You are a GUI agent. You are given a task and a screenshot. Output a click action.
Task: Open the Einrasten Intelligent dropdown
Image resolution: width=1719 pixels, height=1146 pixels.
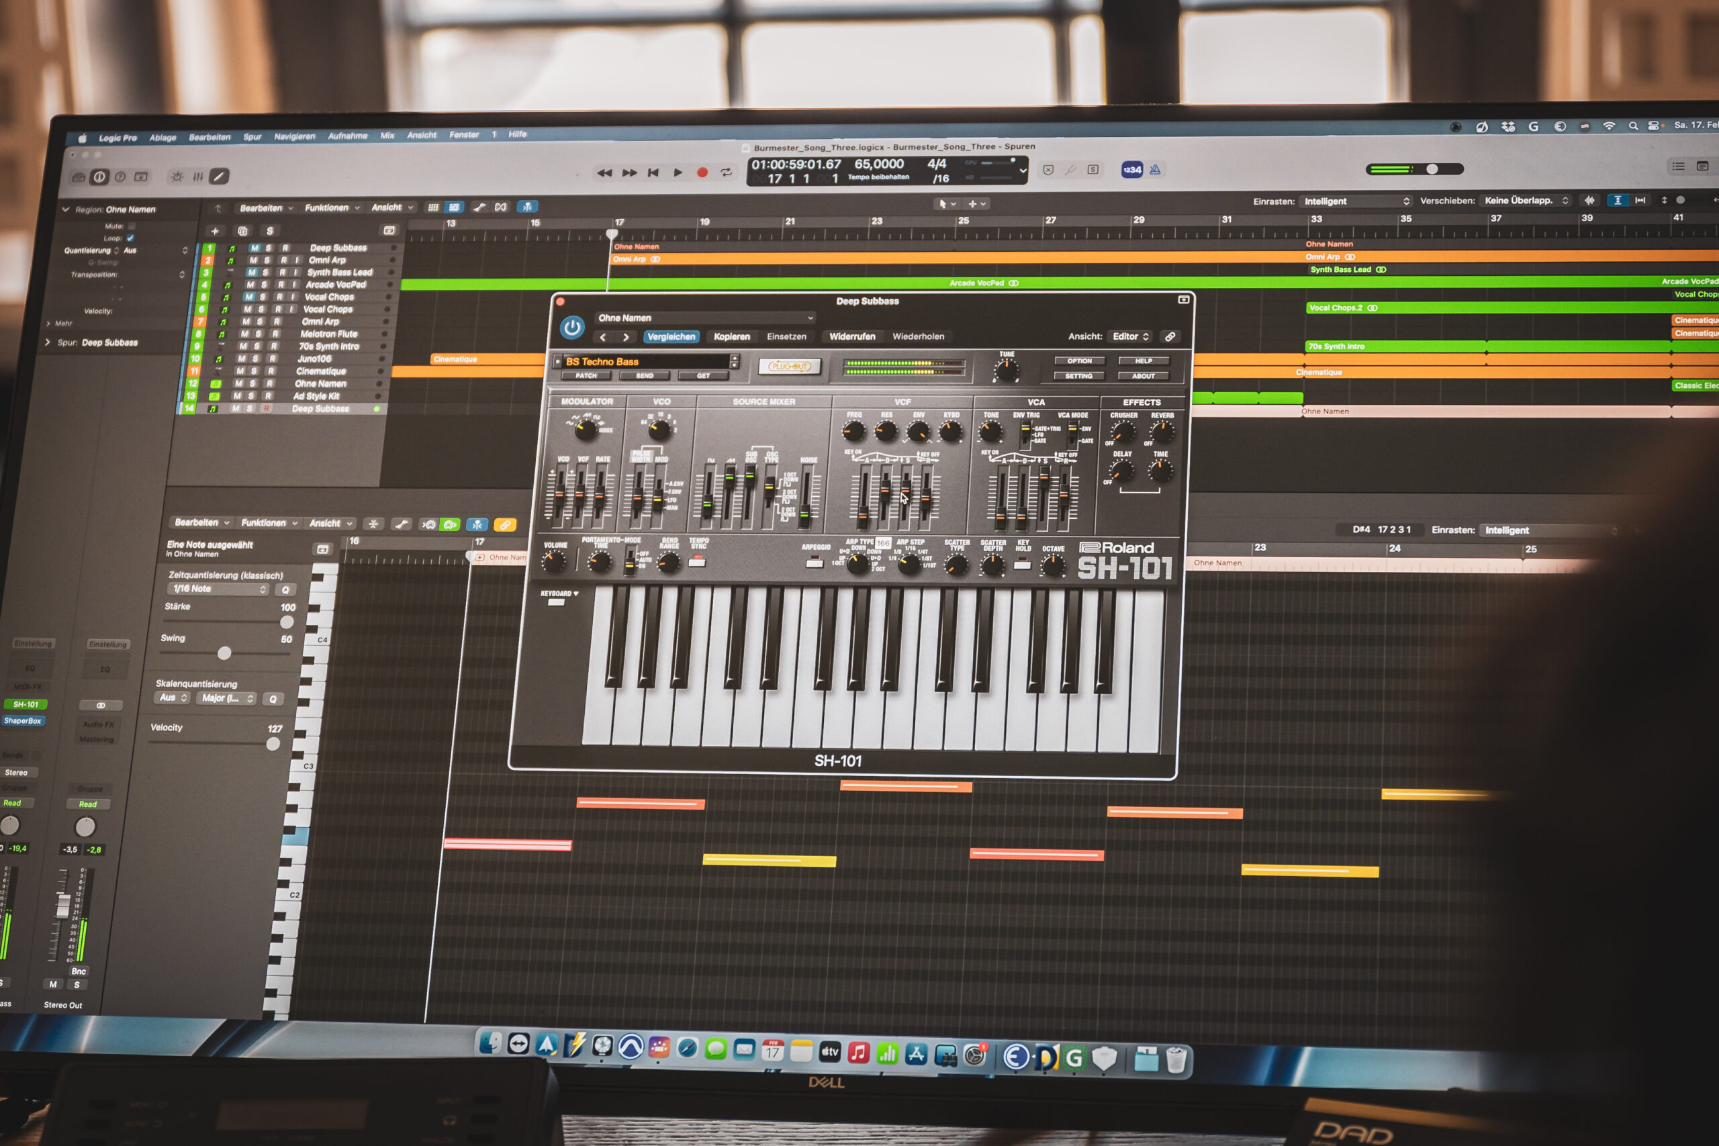point(1356,201)
